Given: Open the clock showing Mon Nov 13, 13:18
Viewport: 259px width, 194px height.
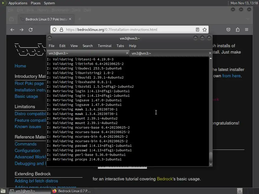Looking at the screenshot, I should (244, 3).
